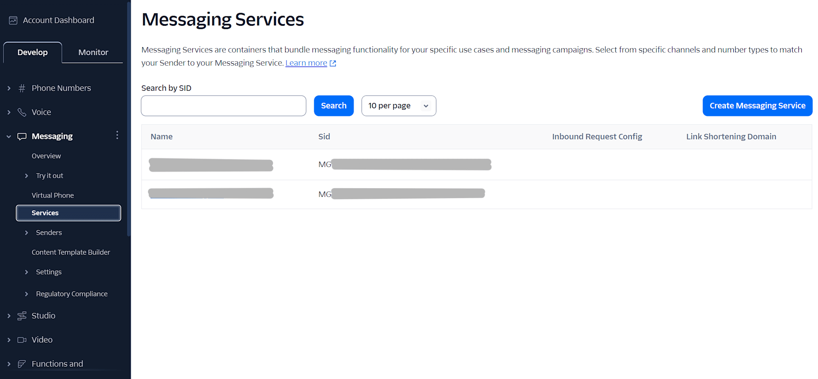Expand the Settings submenu chevron
818x379 pixels.
(27, 272)
